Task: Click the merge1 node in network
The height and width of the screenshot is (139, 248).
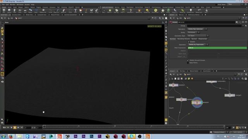Action: [230, 95]
